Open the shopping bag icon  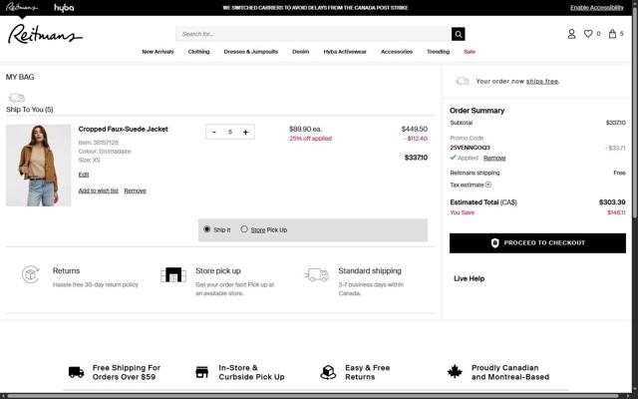[612, 34]
